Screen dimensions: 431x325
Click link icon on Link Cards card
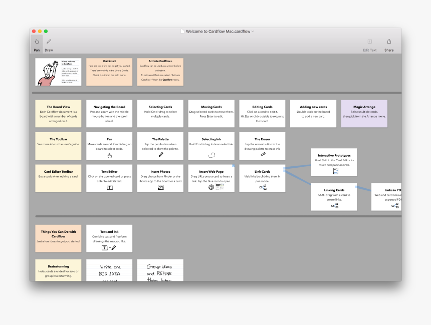(x=263, y=187)
